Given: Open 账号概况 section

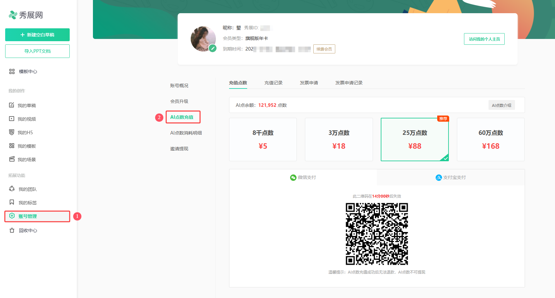Looking at the screenshot, I should point(179,86).
